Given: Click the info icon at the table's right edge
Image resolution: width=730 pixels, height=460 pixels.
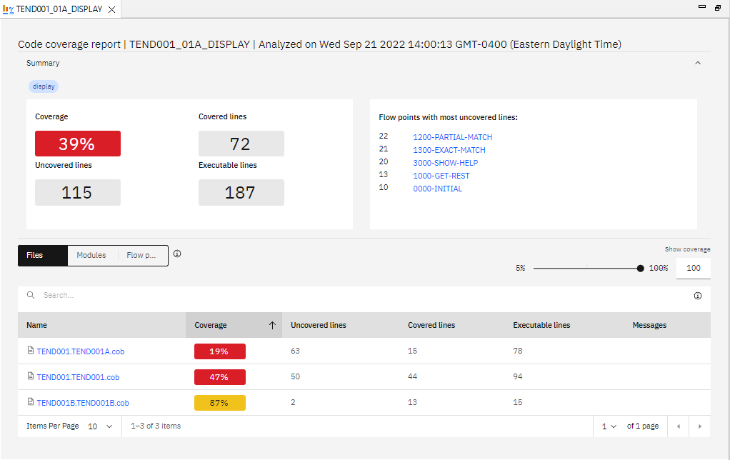Looking at the screenshot, I should point(698,295).
